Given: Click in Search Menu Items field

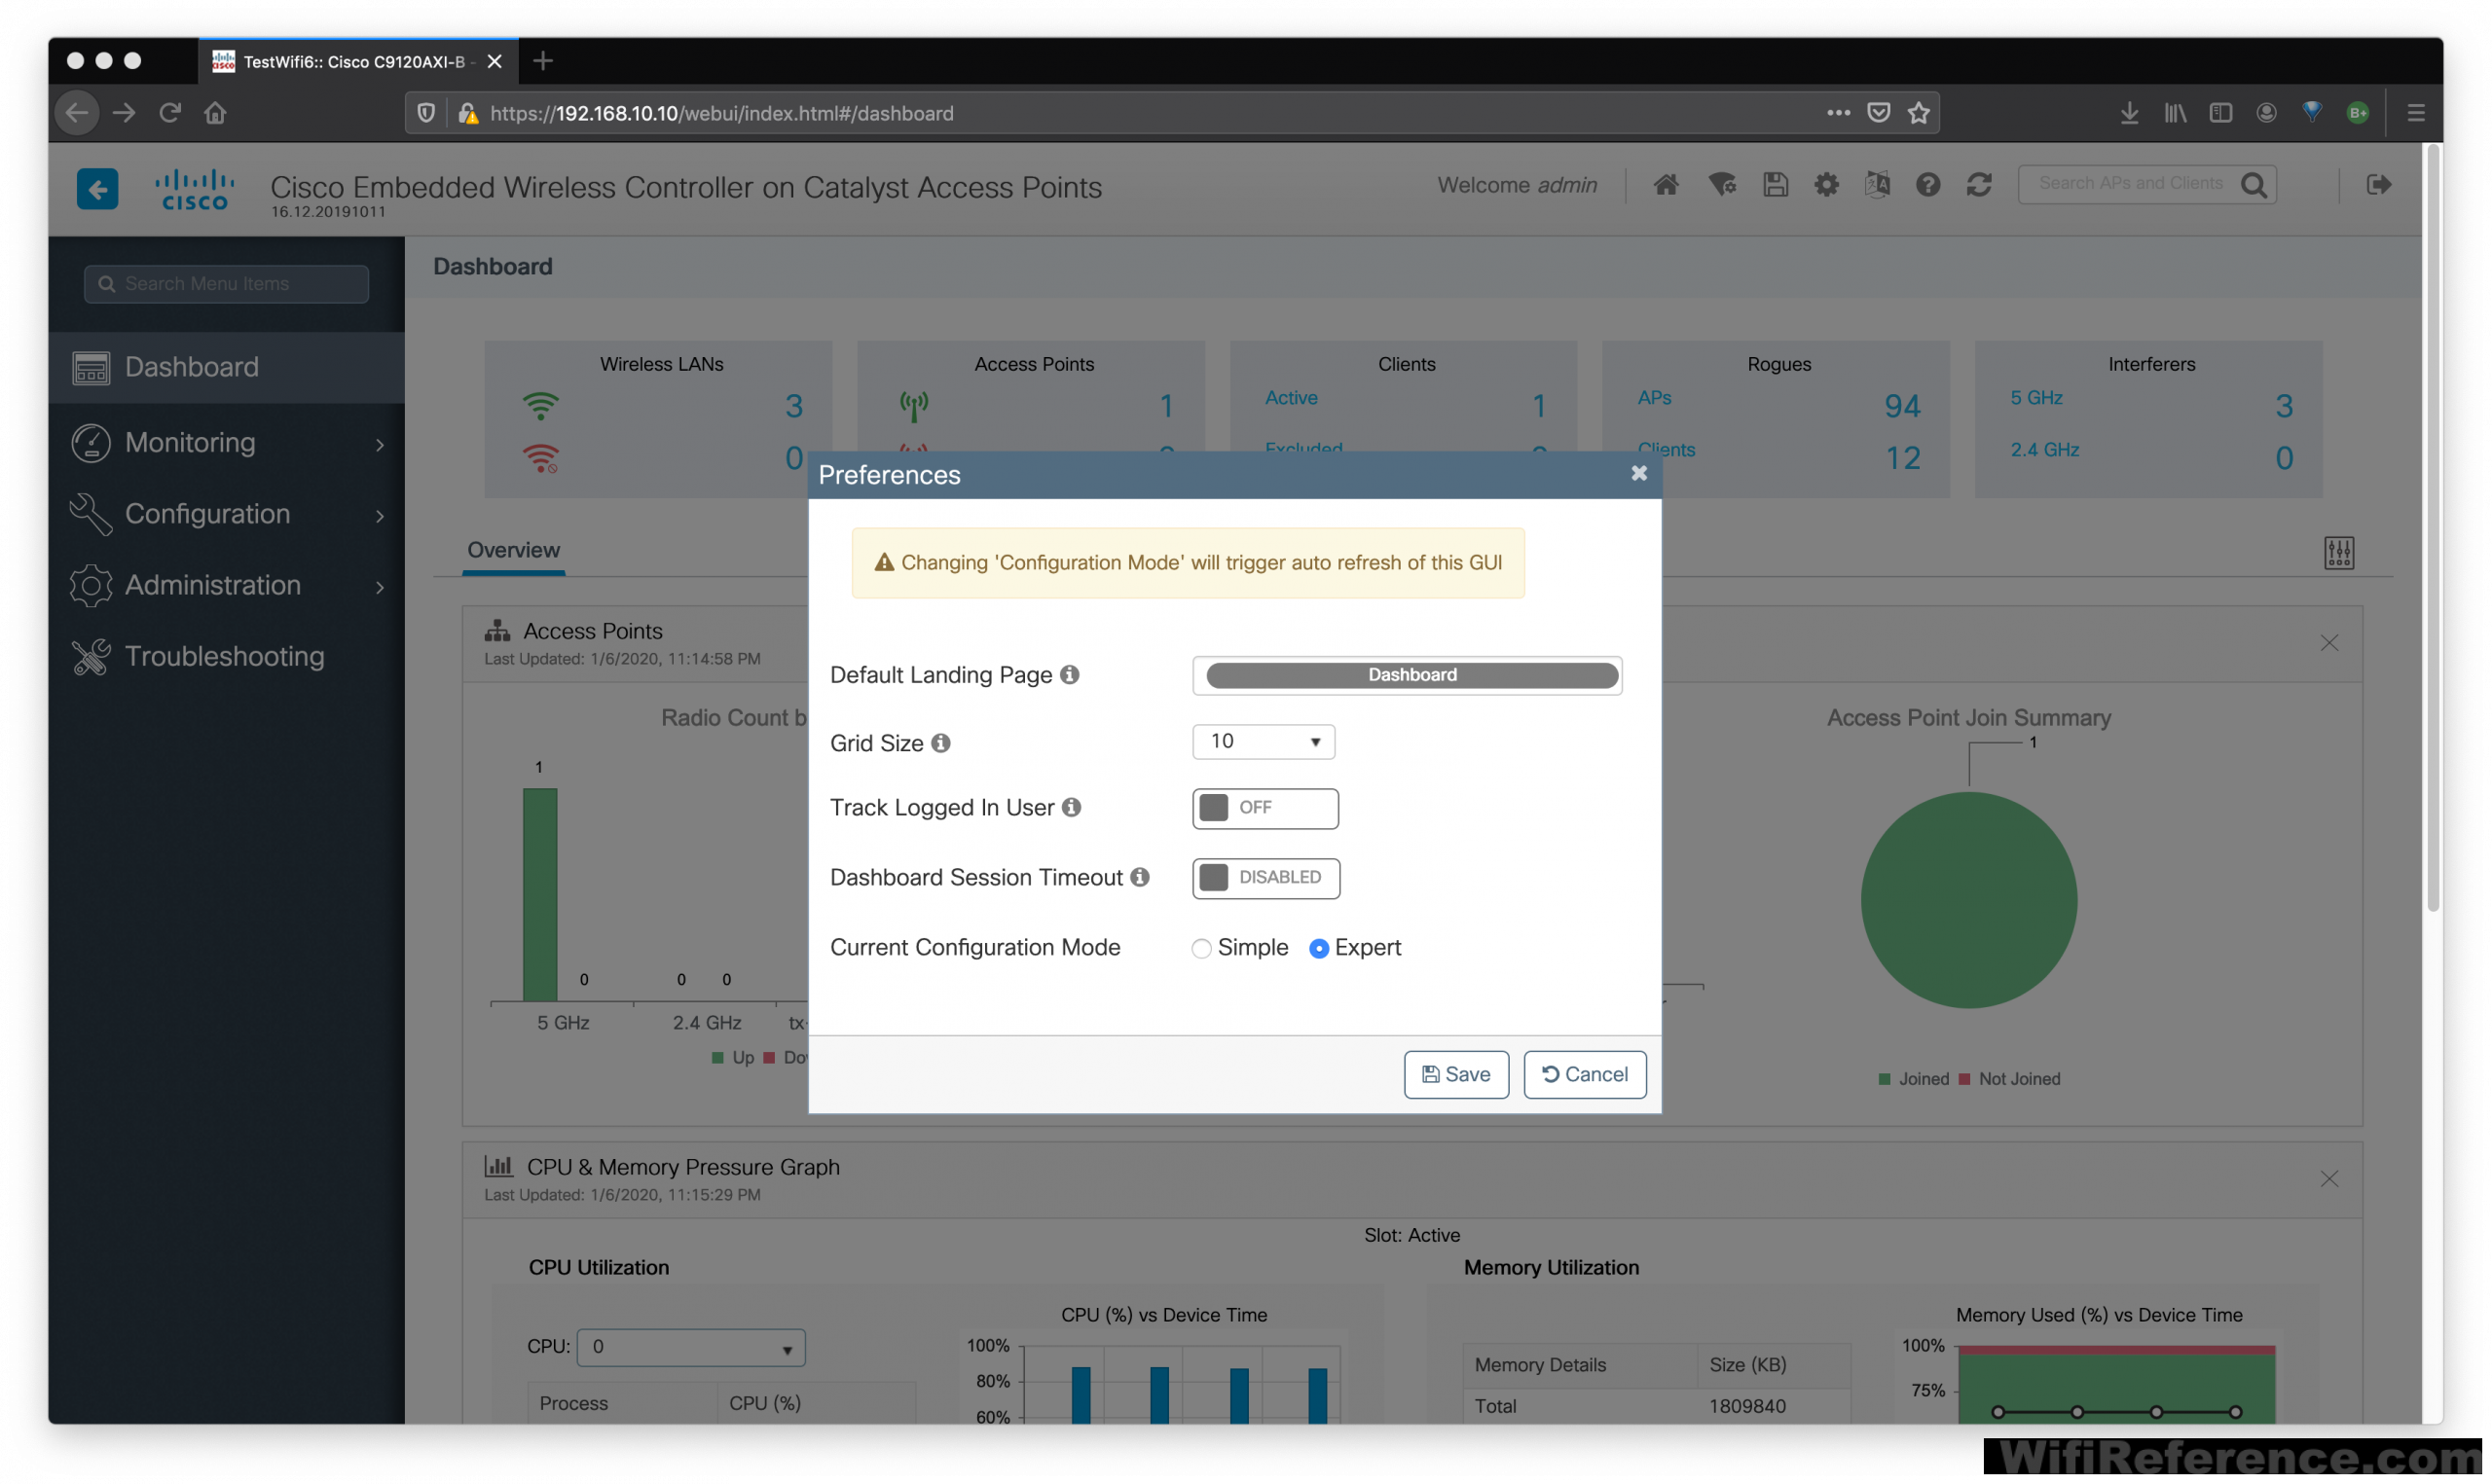Looking at the screenshot, I should click(x=227, y=284).
